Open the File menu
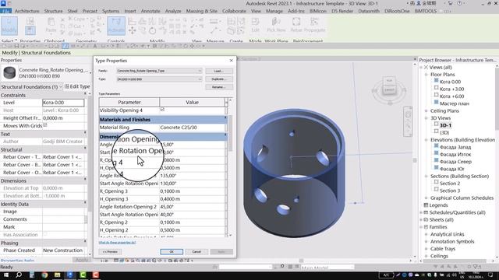The image size is (499, 280). [x=5, y=11]
